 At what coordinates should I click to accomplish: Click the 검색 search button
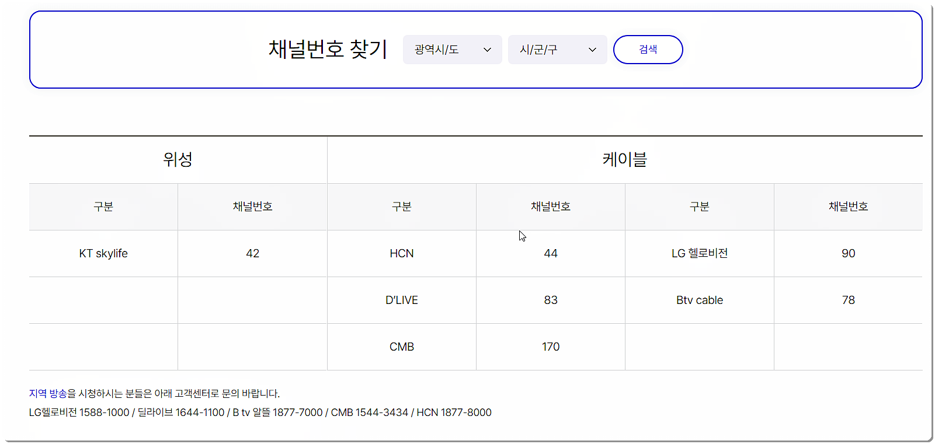(648, 50)
